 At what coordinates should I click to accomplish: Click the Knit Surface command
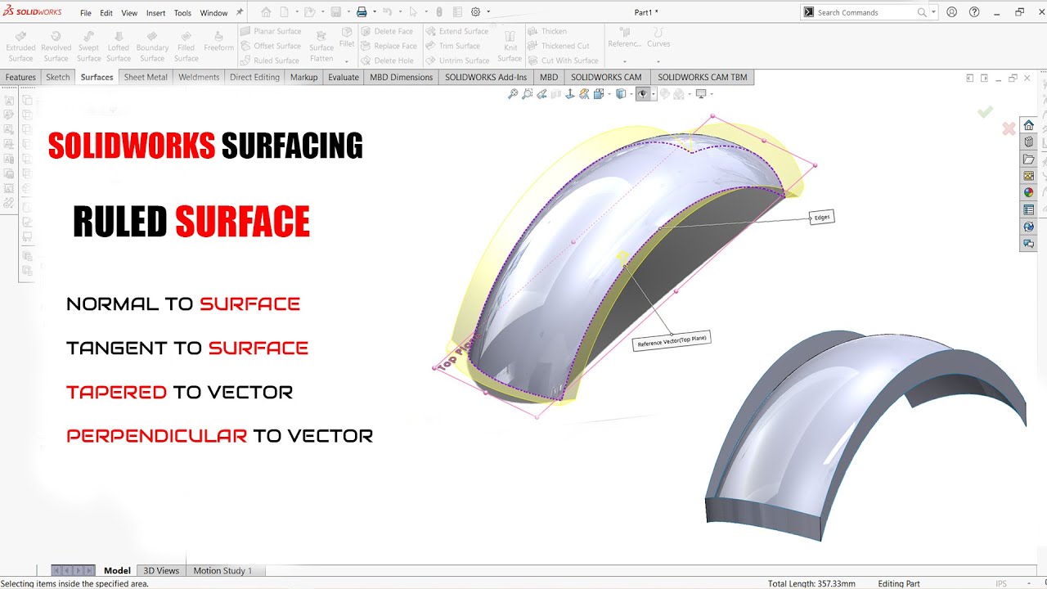pos(510,45)
